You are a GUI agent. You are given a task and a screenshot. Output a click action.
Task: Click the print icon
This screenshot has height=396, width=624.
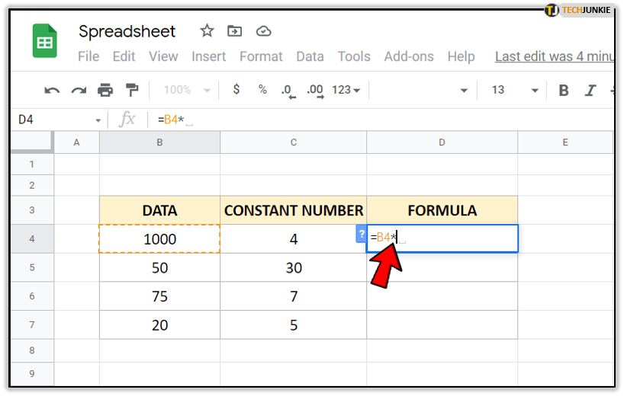coord(105,91)
